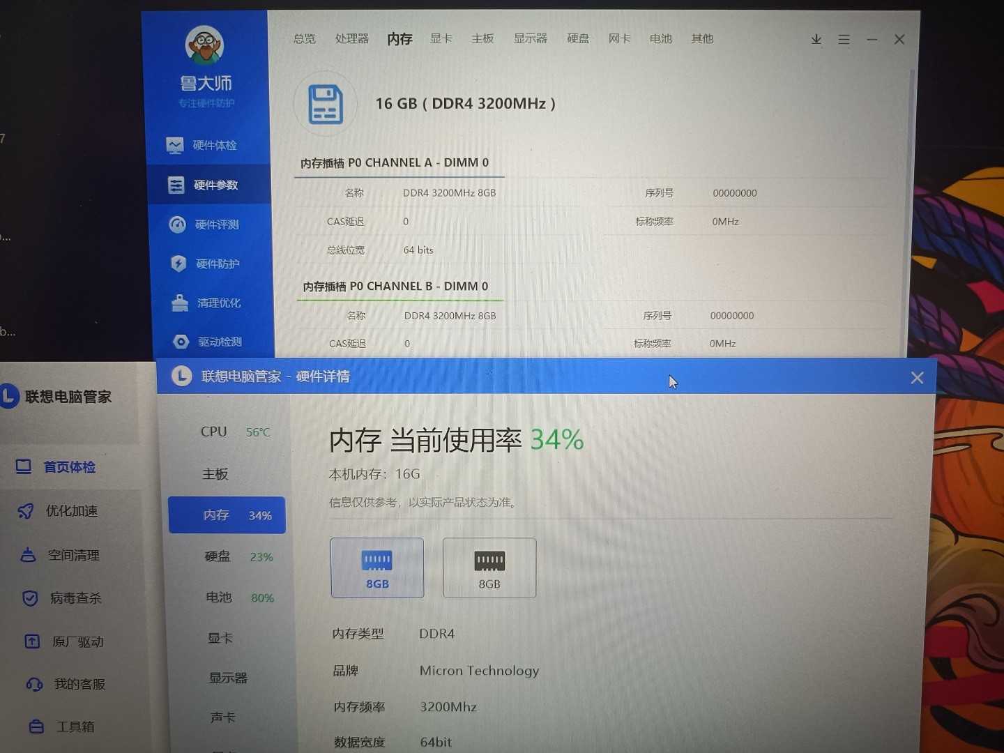The image size is (1004, 753).
Task: Select 主板 in hardware details list
Action: pyautogui.click(x=215, y=474)
